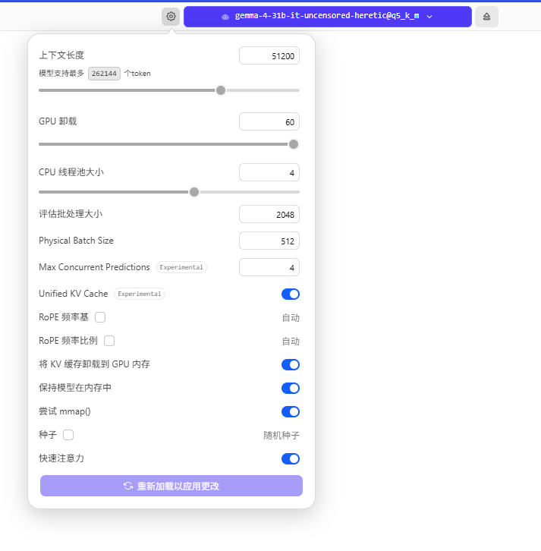Click the 上下文长度 value field showing 51200
Image resolution: width=541 pixels, height=551 pixels.
[269, 55]
